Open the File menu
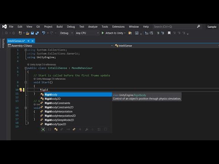The image size is (219, 164). coord(11,26)
